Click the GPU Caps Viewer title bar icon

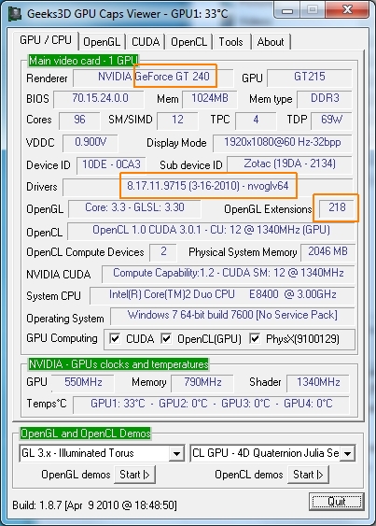15,13
